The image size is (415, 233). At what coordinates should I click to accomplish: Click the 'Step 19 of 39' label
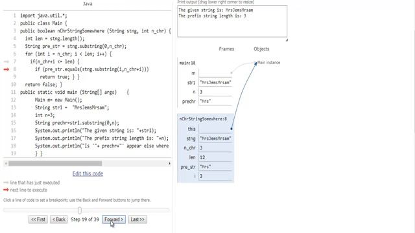pyautogui.click(x=85, y=219)
